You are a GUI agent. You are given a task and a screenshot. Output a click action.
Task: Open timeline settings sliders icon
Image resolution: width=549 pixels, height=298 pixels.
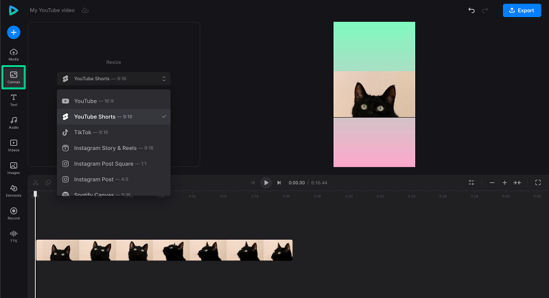(x=471, y=183)
